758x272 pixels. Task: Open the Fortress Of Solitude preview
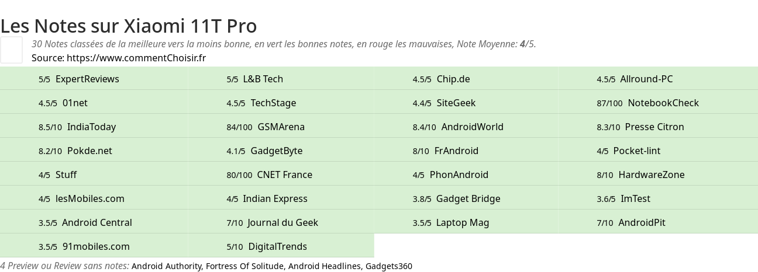244,266
